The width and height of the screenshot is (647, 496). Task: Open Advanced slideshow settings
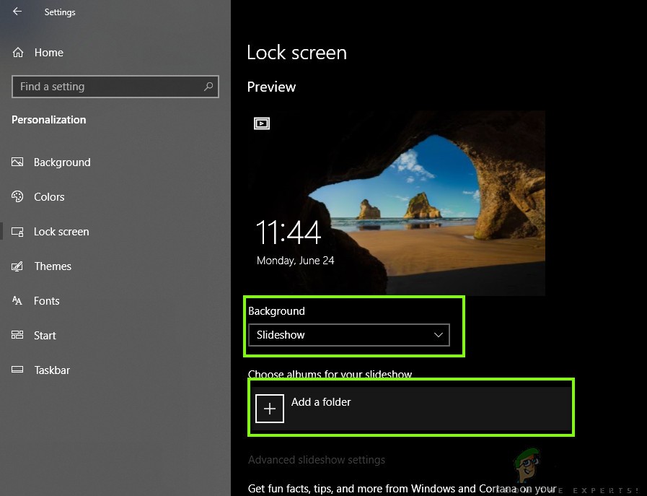(x=317, y=459)
